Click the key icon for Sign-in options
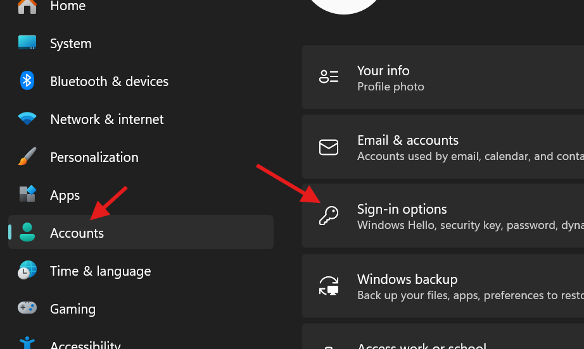The height and width of the screenshot is (349, 584). pos(329,216)
